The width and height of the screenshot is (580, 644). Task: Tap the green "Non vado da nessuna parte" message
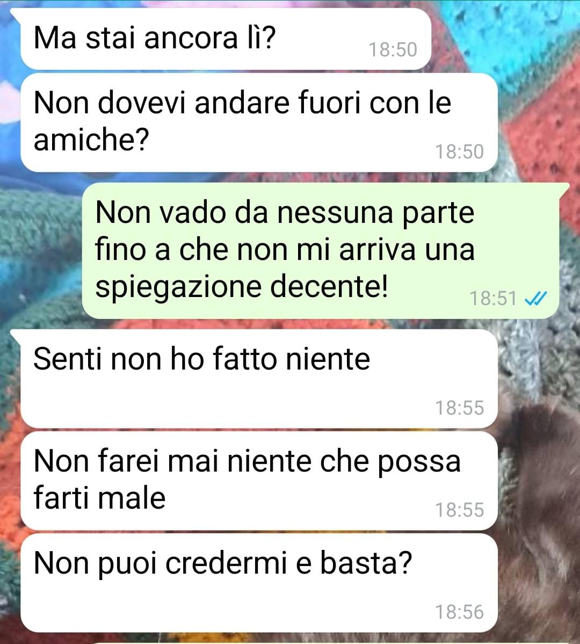[321, 250]
